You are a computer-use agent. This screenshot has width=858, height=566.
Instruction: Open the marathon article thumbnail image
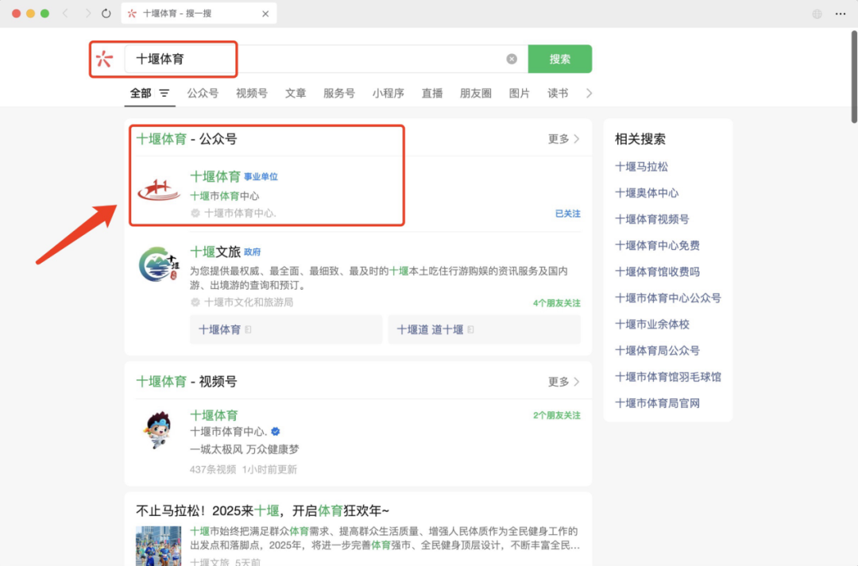[x=159, y=546]
